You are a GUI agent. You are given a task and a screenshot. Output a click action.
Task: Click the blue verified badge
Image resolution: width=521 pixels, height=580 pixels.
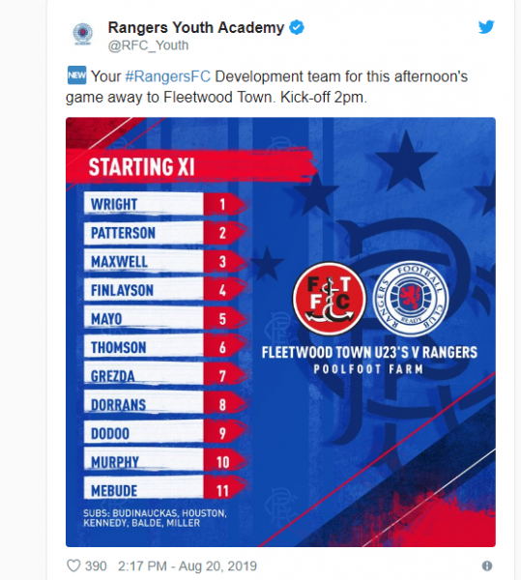pos(297,28)
